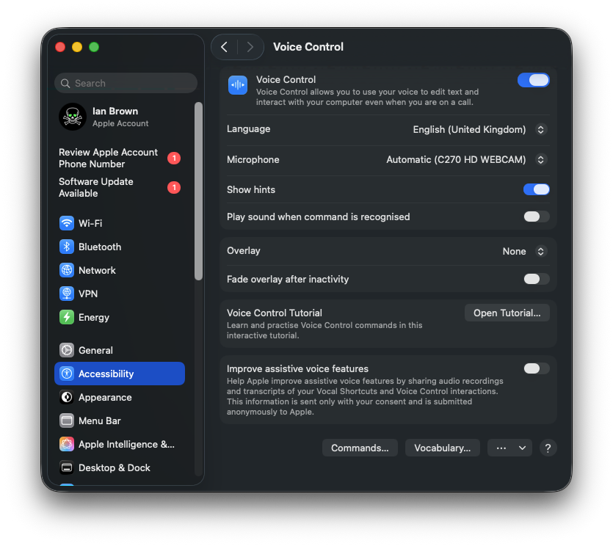613x546 pixels.
Task: Click the Desktop & Dock icon
Action: (x=67, y=467)
